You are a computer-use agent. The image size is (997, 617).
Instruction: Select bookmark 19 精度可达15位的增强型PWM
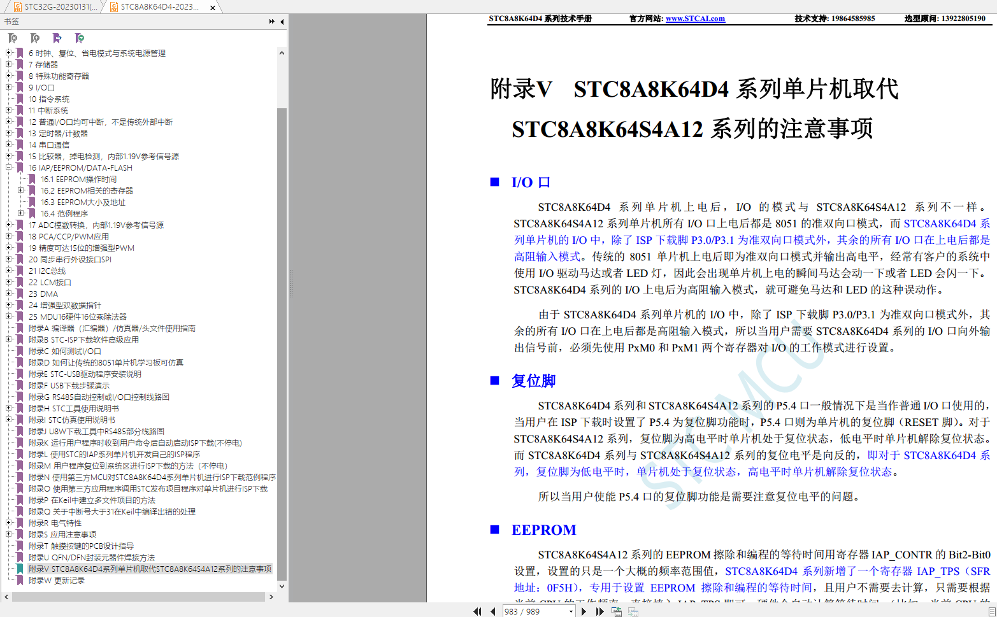coord(82,248)
